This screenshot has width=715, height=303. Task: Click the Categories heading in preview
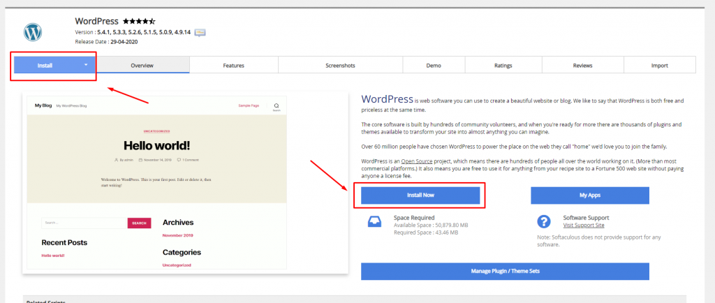(182, 252)
